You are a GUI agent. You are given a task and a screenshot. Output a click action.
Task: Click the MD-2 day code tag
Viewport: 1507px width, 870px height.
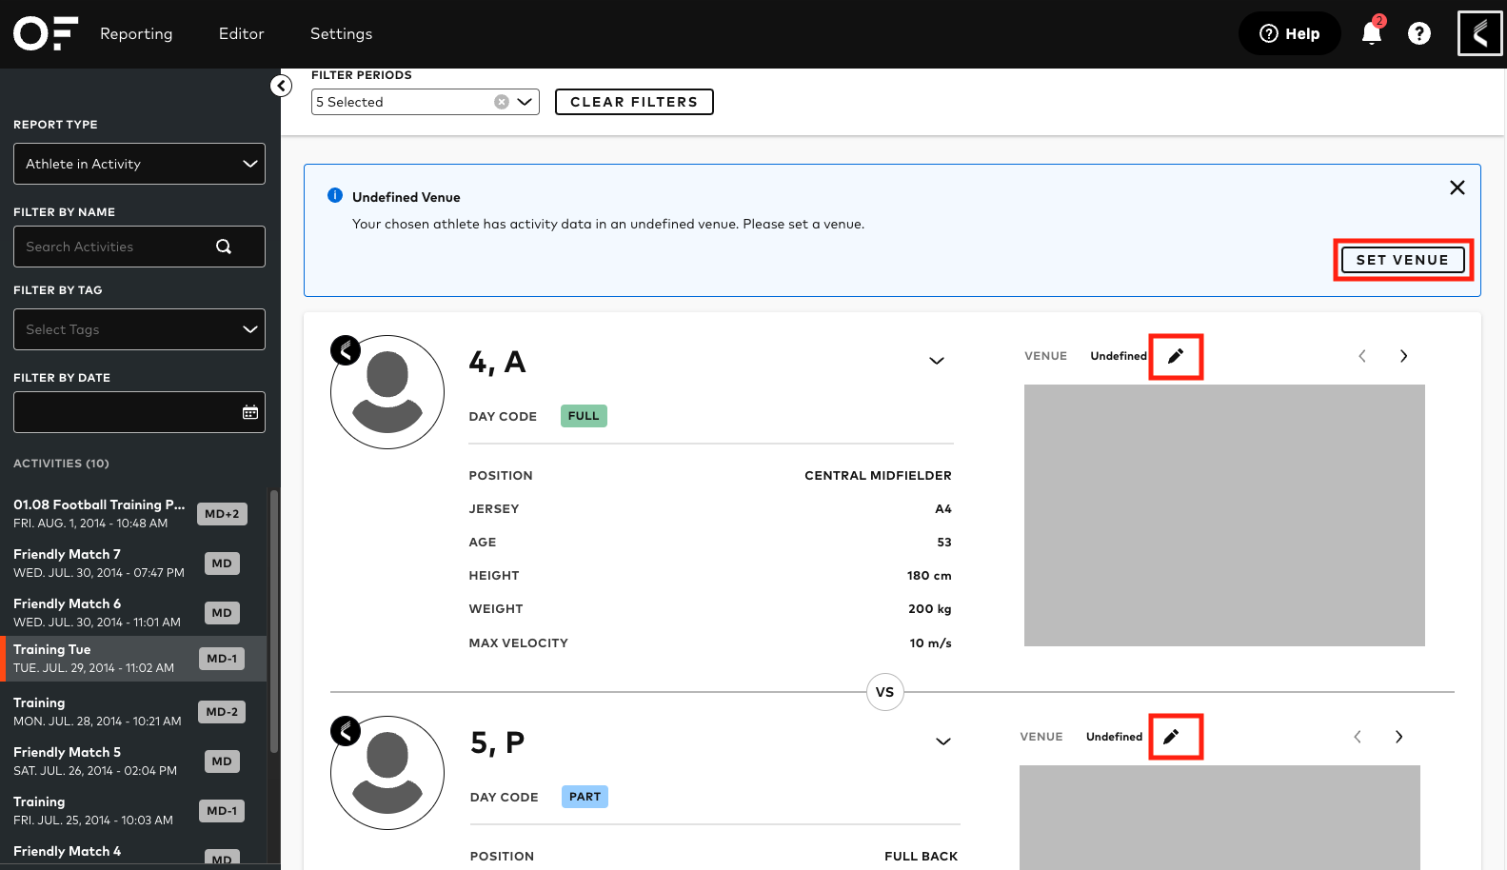tap(222, 712)
